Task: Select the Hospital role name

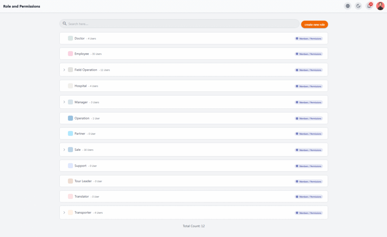Action: click(x=81, y=86)
